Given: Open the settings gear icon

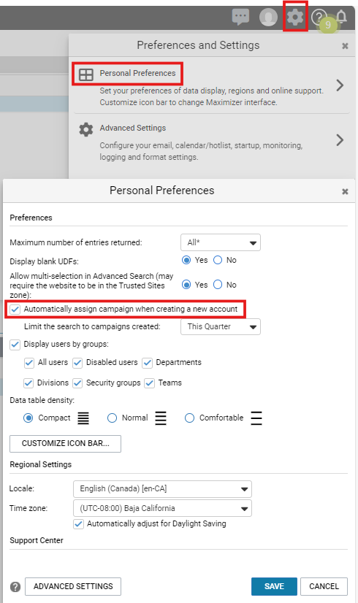Looking at the screenshot, I should tap(295, 18).
